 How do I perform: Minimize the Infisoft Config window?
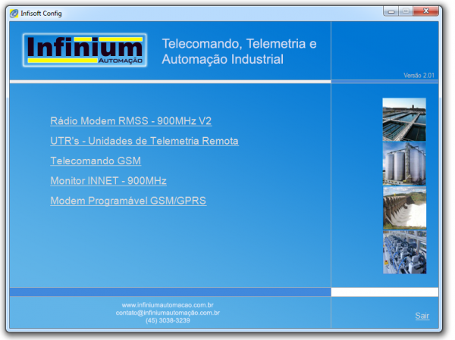[392, 11]
